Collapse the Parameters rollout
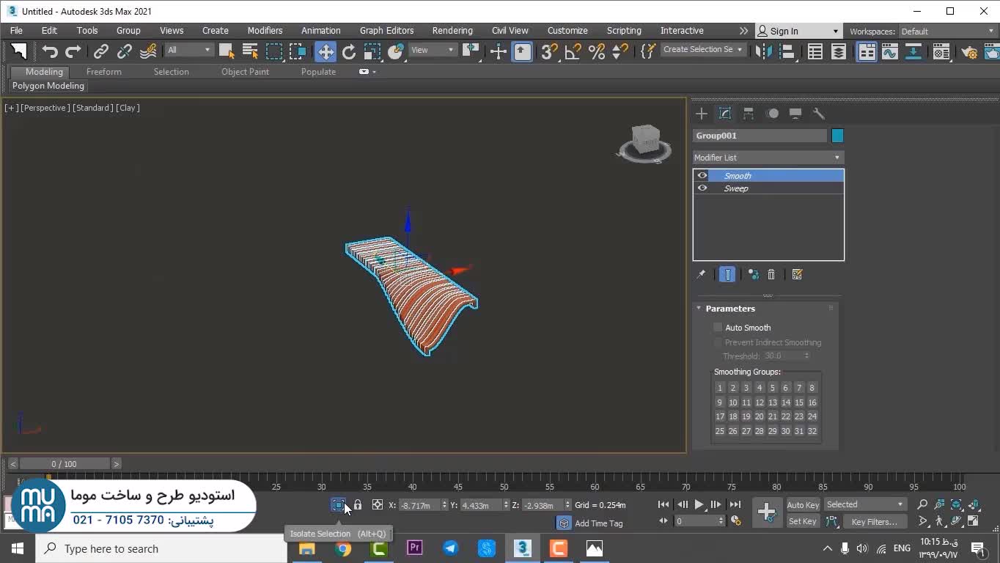The image size is (1000, 563). coord(729,309)
